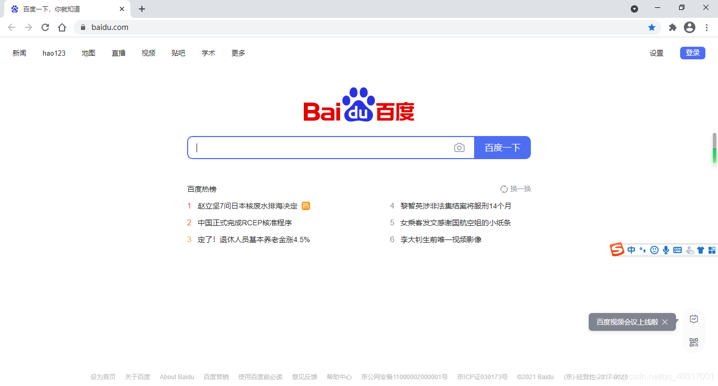Open hot item 李大钊生前唯一视频影像
Viewport: 718px width, 386px height.
[441, 239]
